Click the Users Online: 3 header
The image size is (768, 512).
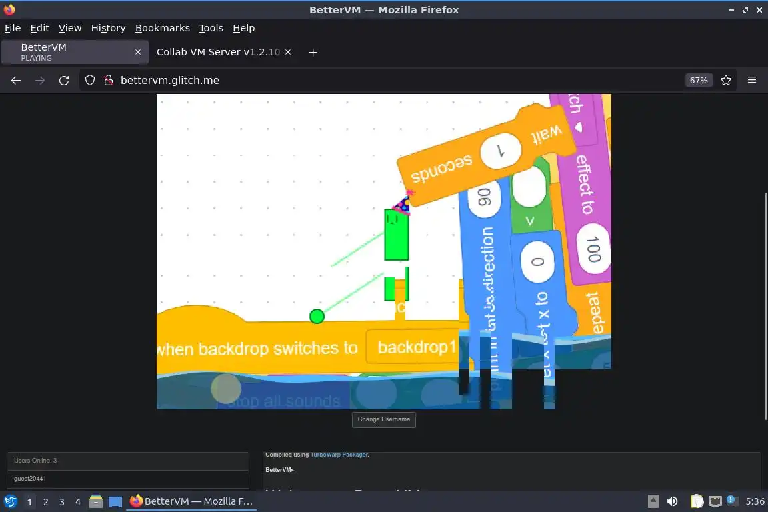(128, 461)
